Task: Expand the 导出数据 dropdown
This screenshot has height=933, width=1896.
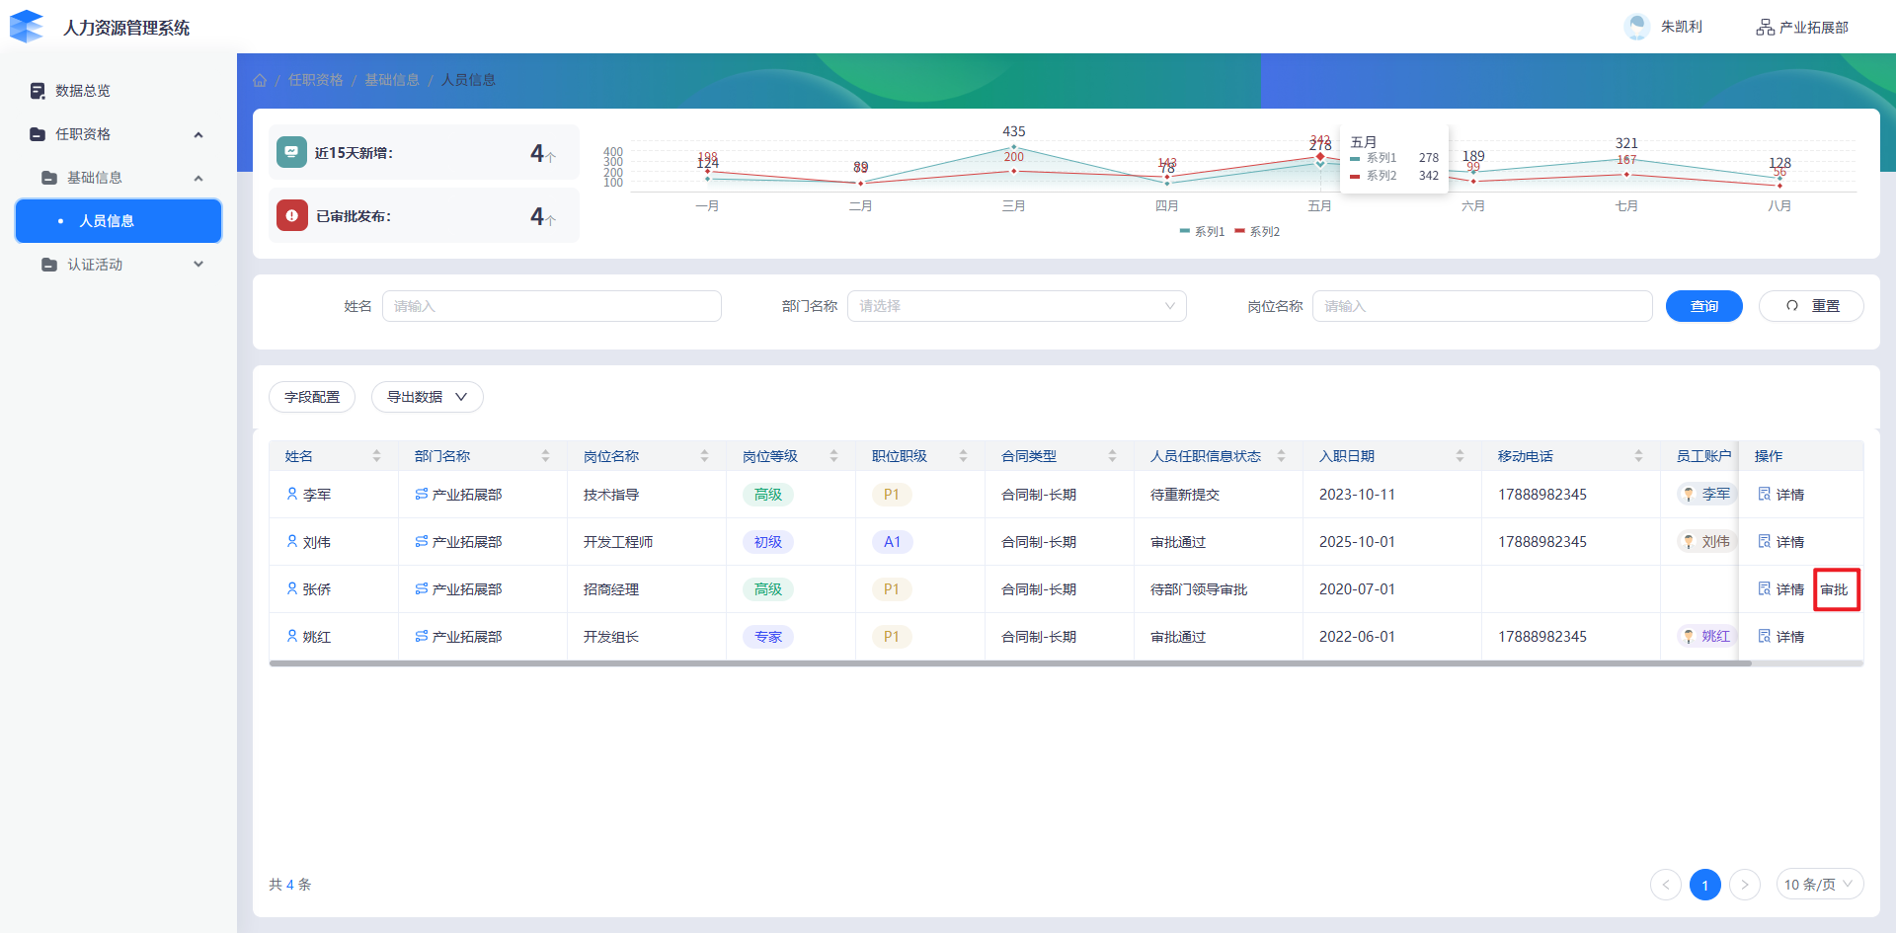Action: point(427,397)
